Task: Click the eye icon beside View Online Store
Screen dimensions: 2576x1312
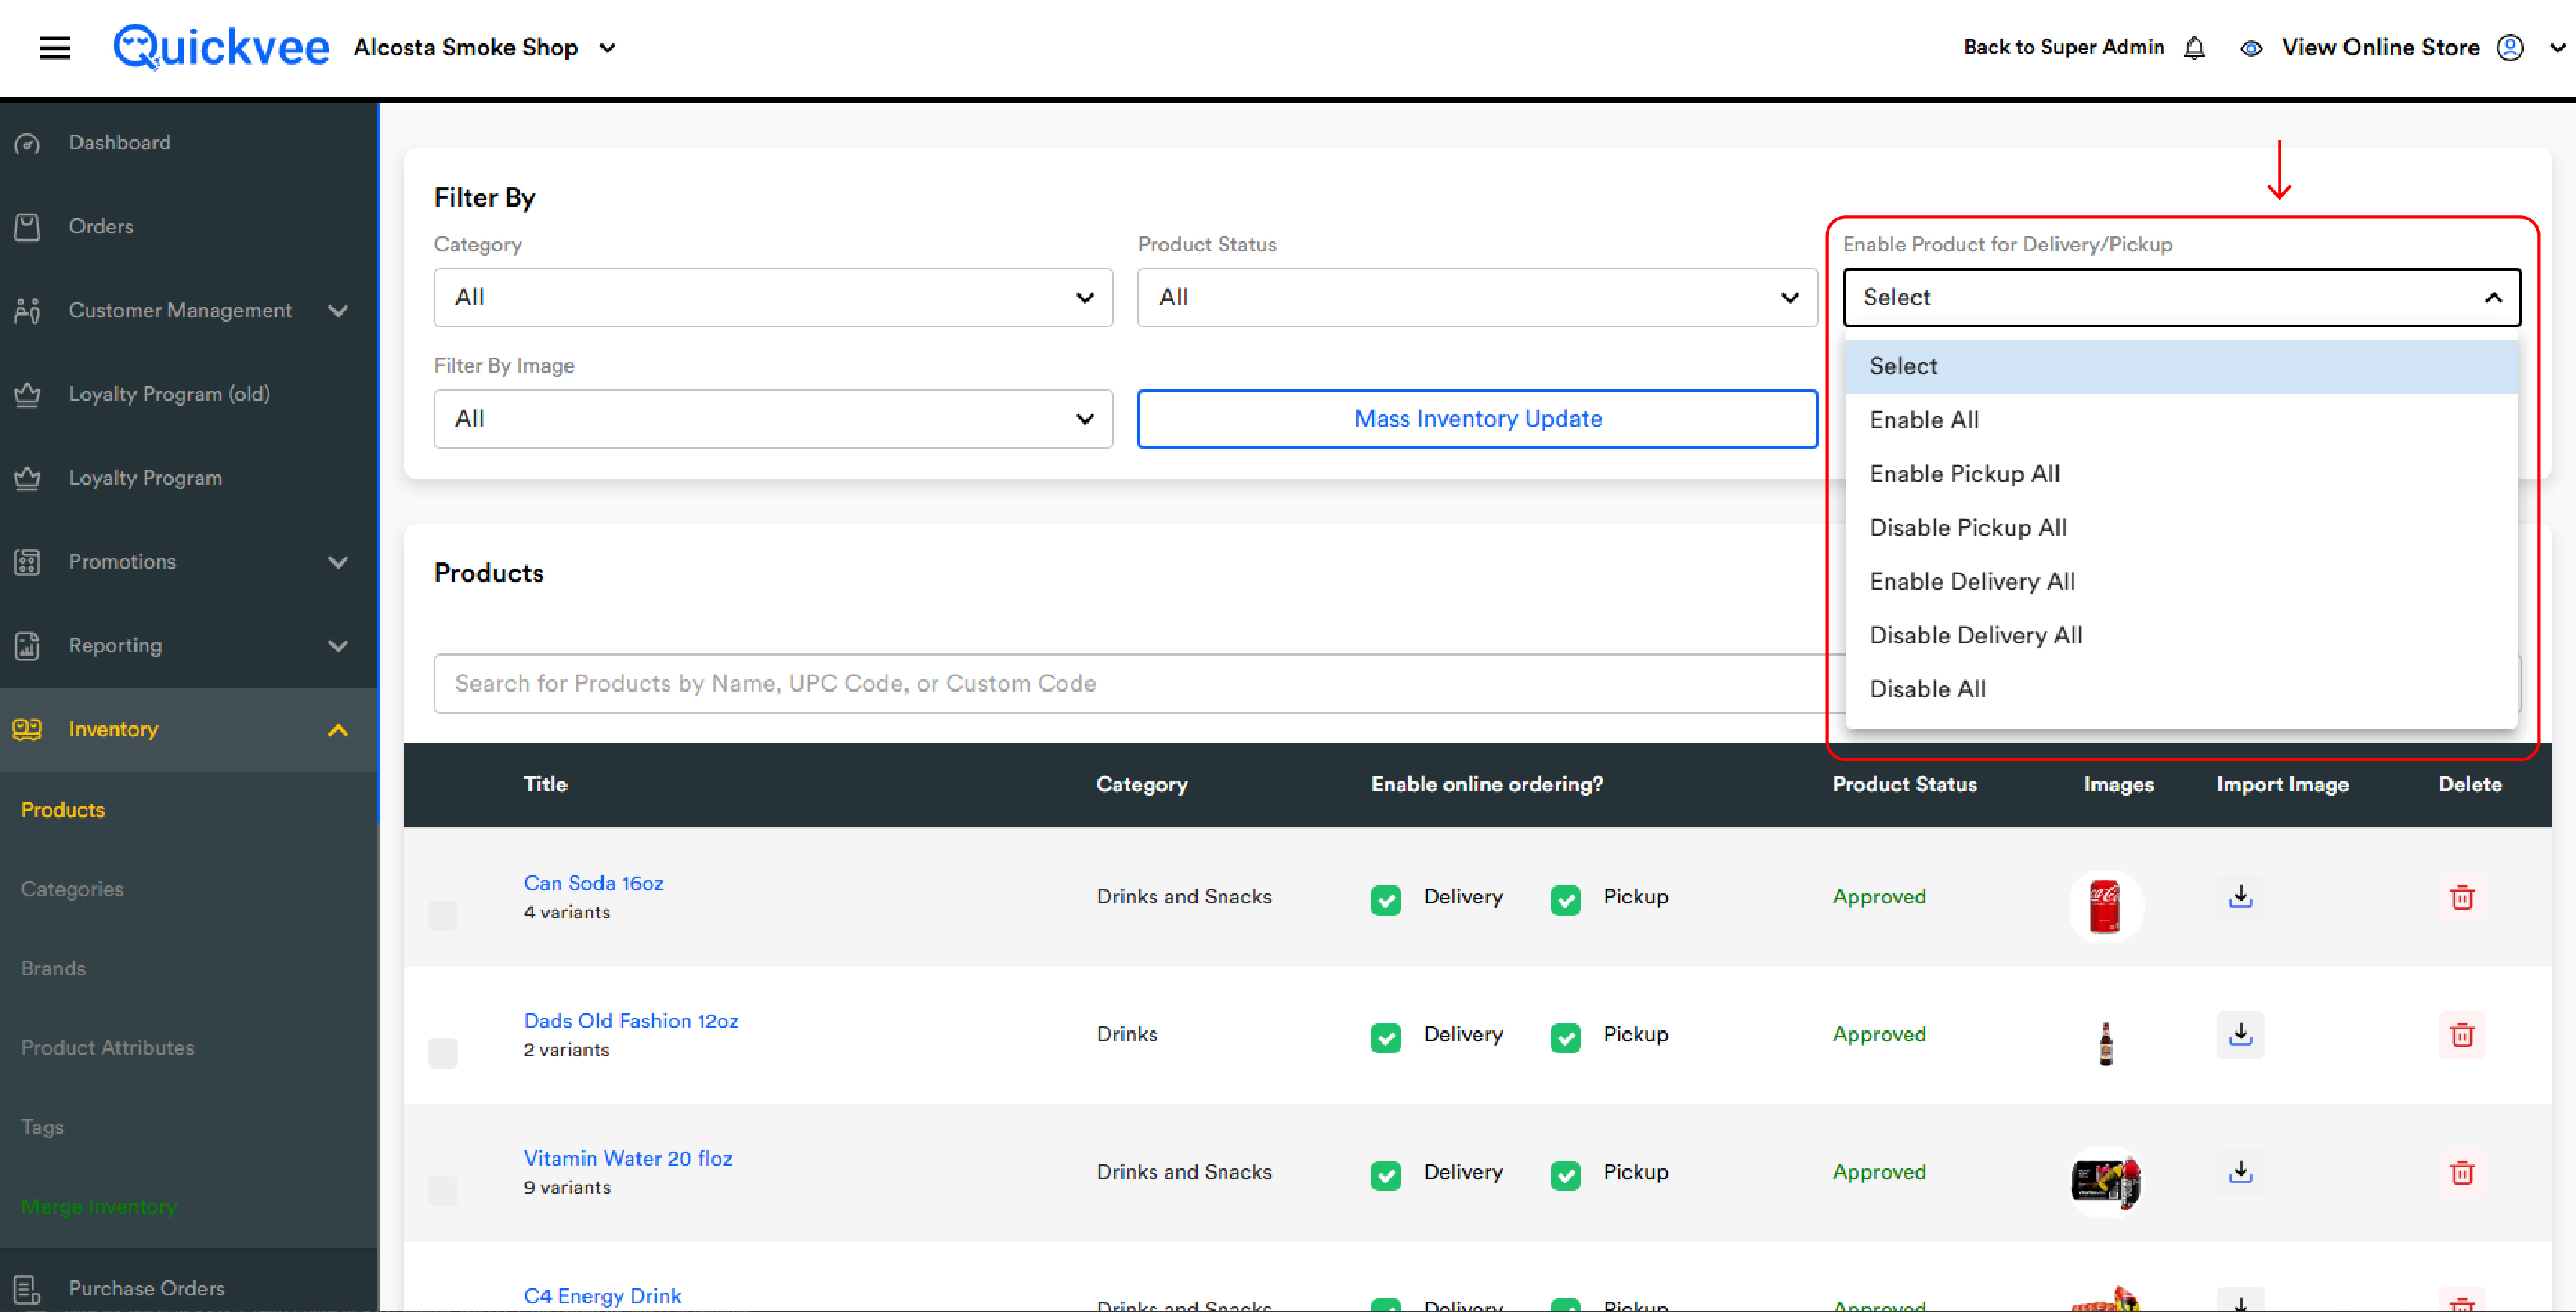Action: 2251,48
